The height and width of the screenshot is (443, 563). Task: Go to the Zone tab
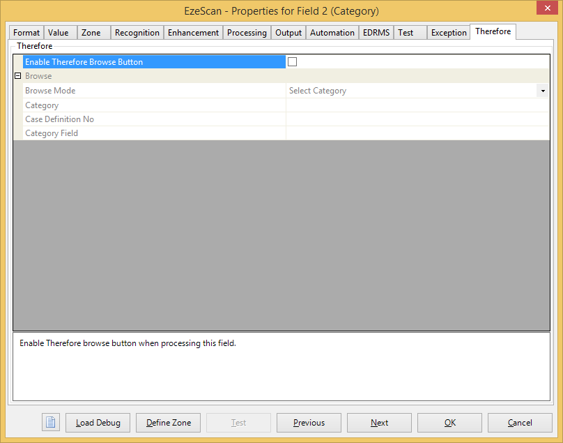91,33
